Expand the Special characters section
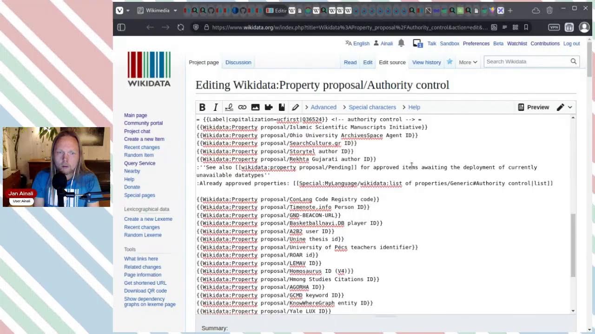This screenshot has width=595, height=334. click(369, 107)
